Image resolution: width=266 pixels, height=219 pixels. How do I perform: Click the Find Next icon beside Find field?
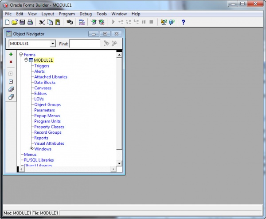click(x=106, y=44)
